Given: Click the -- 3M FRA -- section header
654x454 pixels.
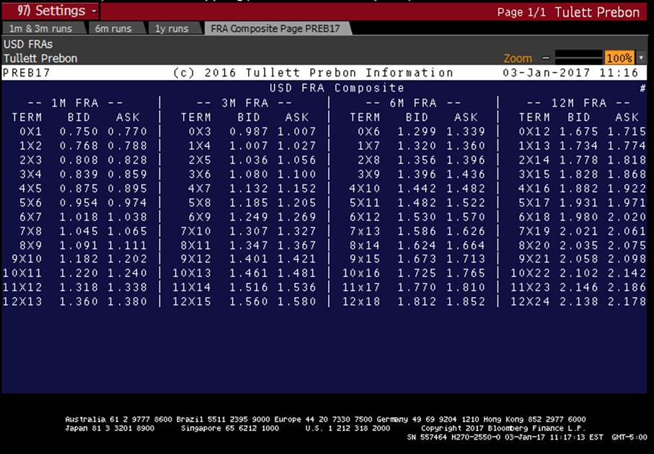Looking at the screenshot, I should pos(244,103).
